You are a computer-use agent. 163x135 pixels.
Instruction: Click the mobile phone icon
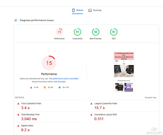[x=73, y=10]
